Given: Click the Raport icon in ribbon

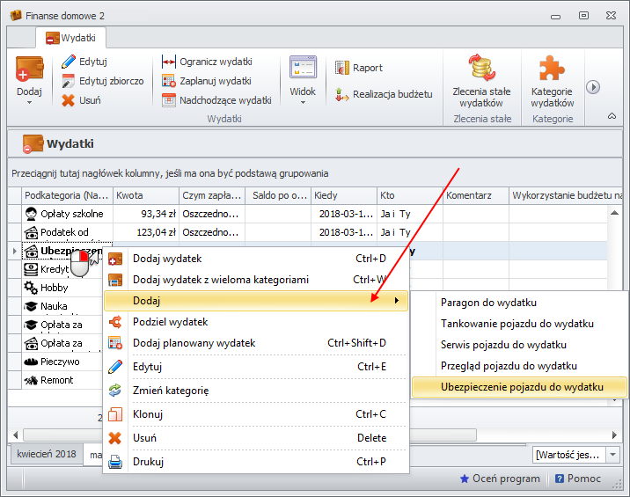Looking at the screenshot, I should pos(344,68).
